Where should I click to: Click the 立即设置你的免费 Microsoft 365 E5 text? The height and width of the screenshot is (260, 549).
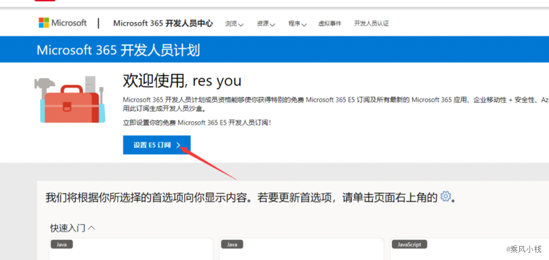[x=197, y=122]
